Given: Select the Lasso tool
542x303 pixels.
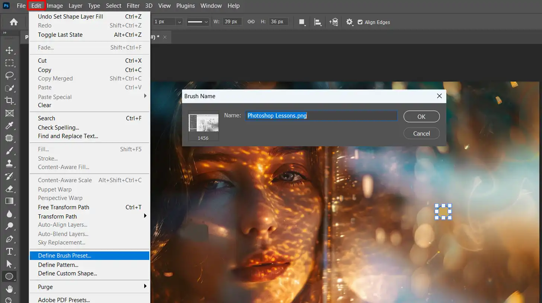Looking at the screenshot, I should pos(9,75).
